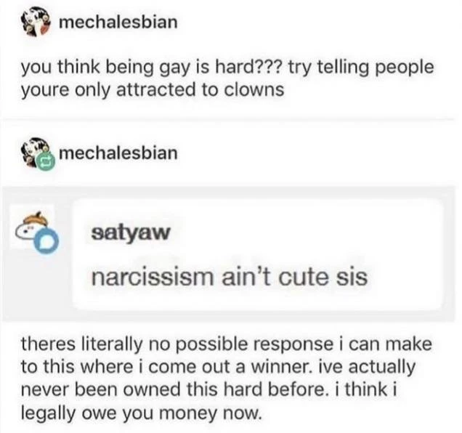The image size is (462, 433).
Task: Visit the top mechalesbian username link
Action: (x=118, y=23)
